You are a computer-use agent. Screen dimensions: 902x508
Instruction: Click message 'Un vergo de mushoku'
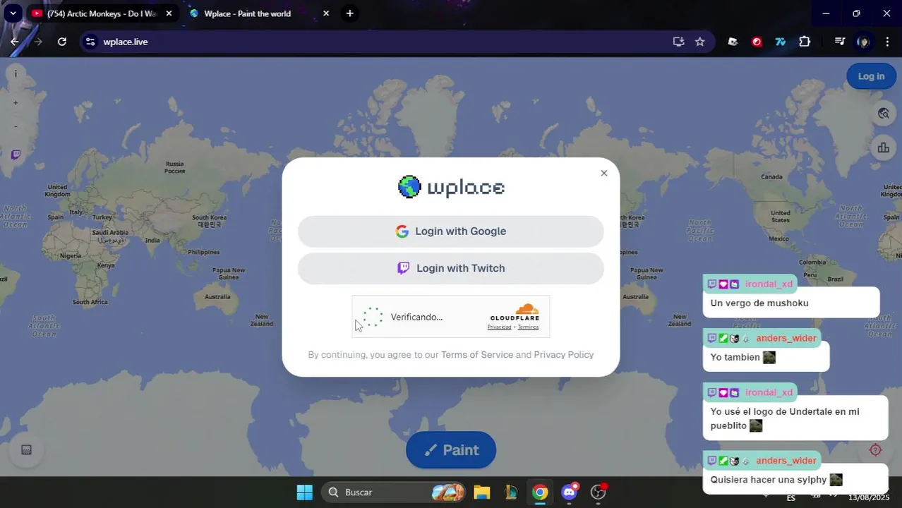[x=759, y=303]
